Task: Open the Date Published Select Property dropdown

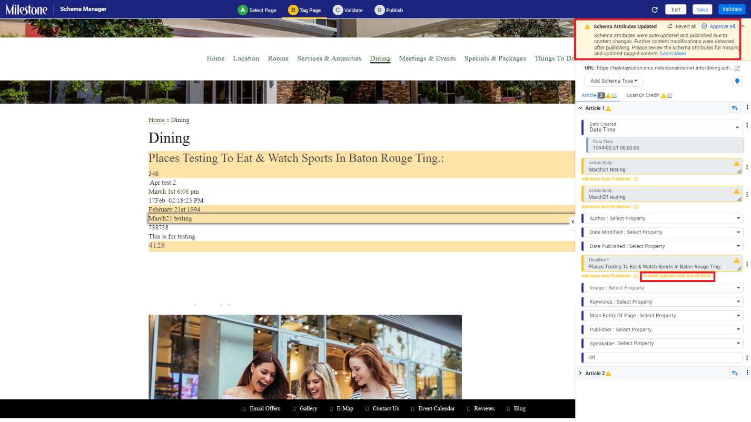Action: click(662, 246)
